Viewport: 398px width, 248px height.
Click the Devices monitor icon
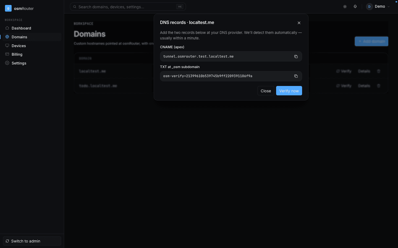click(7, 46)
